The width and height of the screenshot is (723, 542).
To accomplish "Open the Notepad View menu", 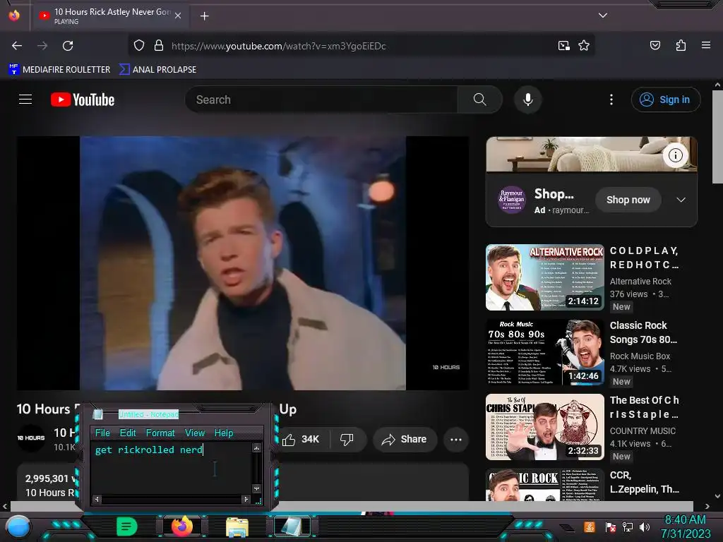I will (195, 433).
